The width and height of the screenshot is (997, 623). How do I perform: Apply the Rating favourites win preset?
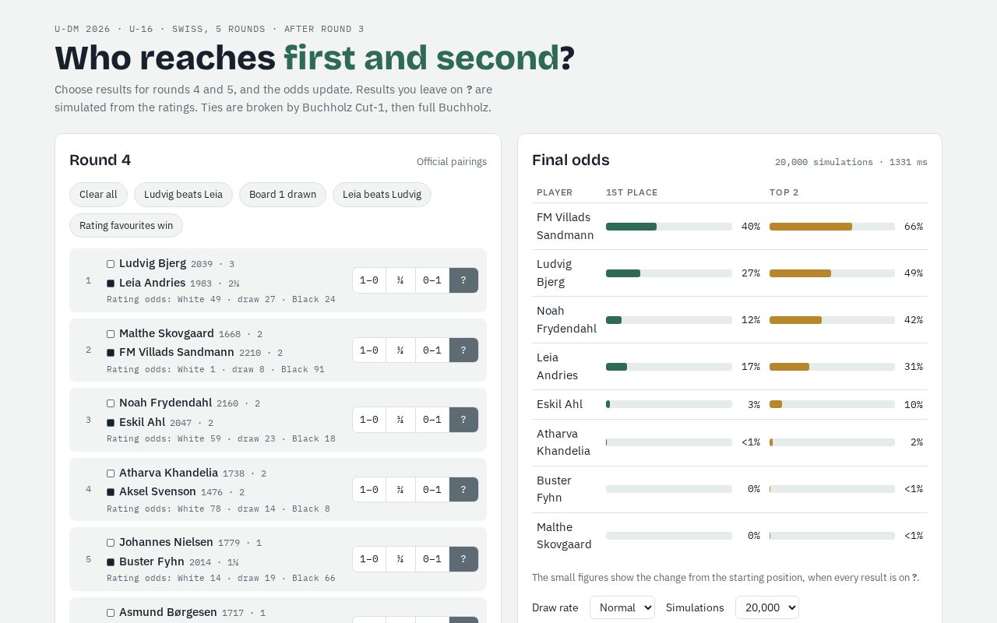pos(126,226)
